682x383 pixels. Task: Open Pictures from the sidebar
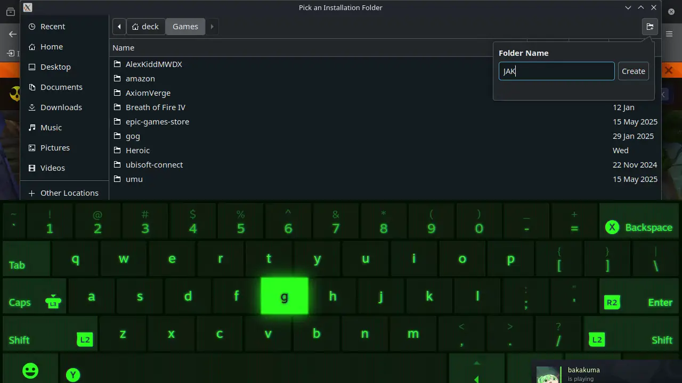click(x=55, y=148)
